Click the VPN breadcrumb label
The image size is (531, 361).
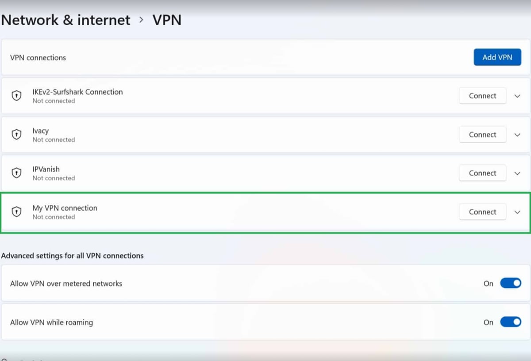(x=167, y=19)
